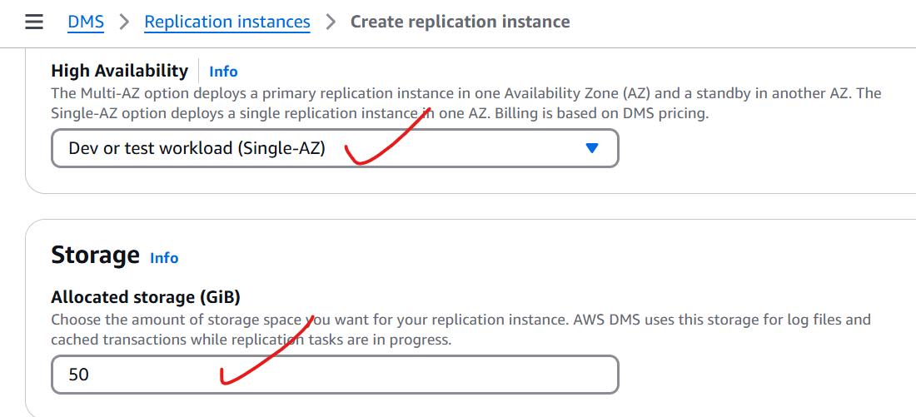Focus the Allocated storage input field
This screenshot has width=916, height=417.
pyautogui.click(x=335, y=375)
